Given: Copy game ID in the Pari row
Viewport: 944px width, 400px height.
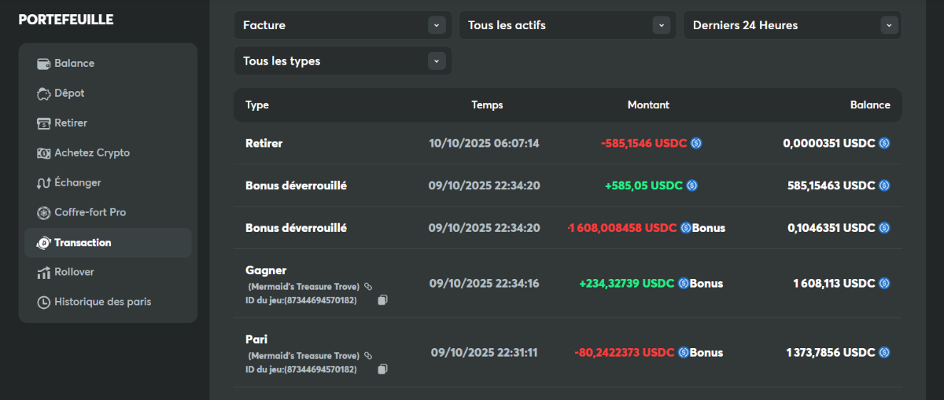Looking at the screenshot, I should tap(382, 369).
